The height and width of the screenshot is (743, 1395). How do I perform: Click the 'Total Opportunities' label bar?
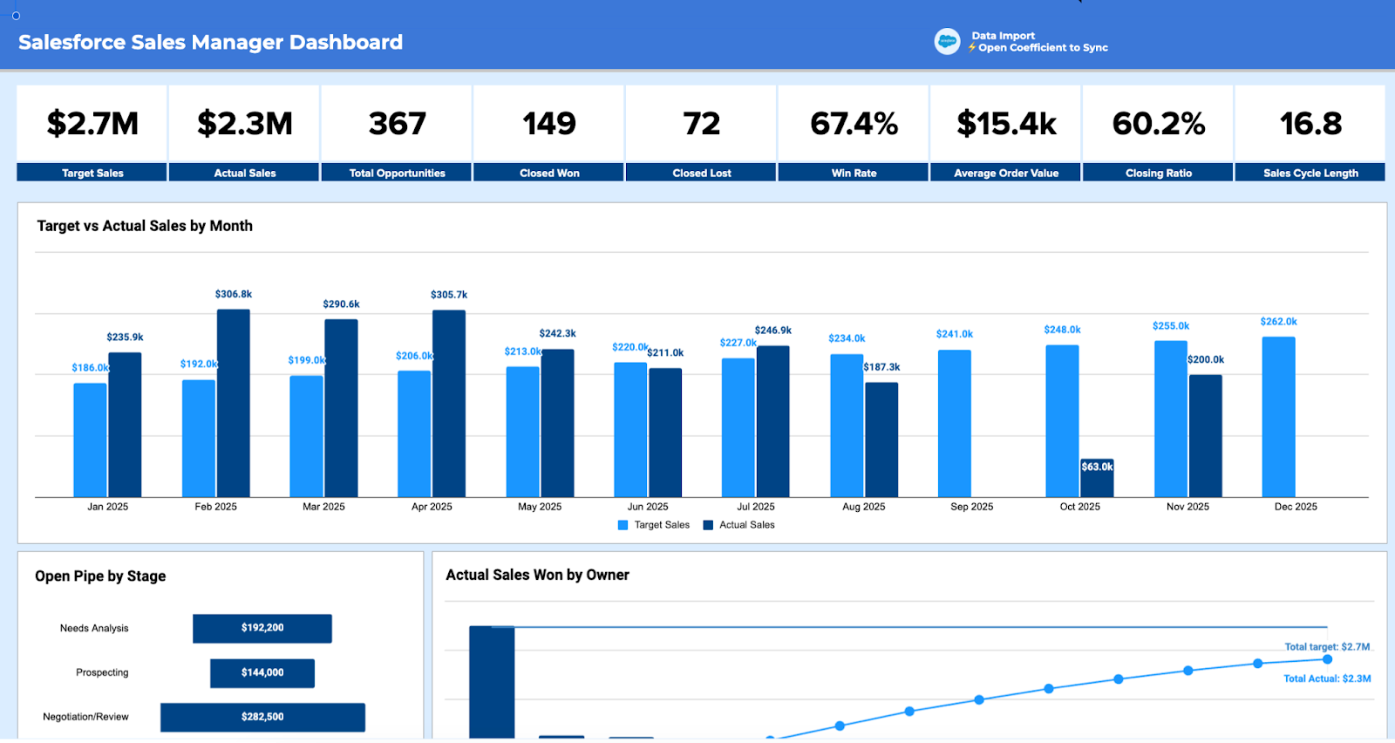398,173
